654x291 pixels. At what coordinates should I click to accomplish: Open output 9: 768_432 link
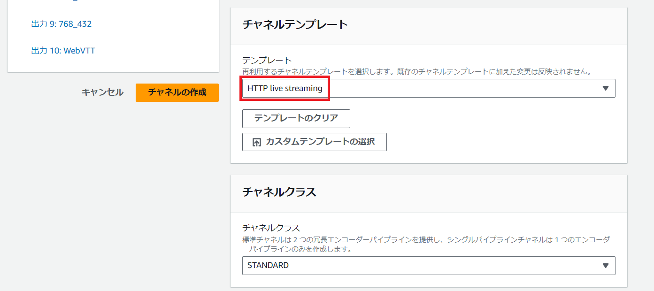click(62, 24)
